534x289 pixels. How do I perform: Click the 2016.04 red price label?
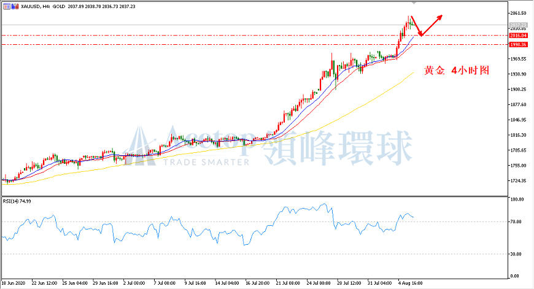coord(518,36)
